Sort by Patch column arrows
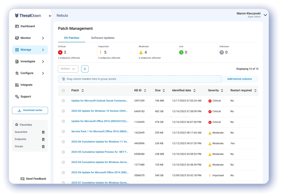Viewport: 281px width, 196px height. pos(83,90)
